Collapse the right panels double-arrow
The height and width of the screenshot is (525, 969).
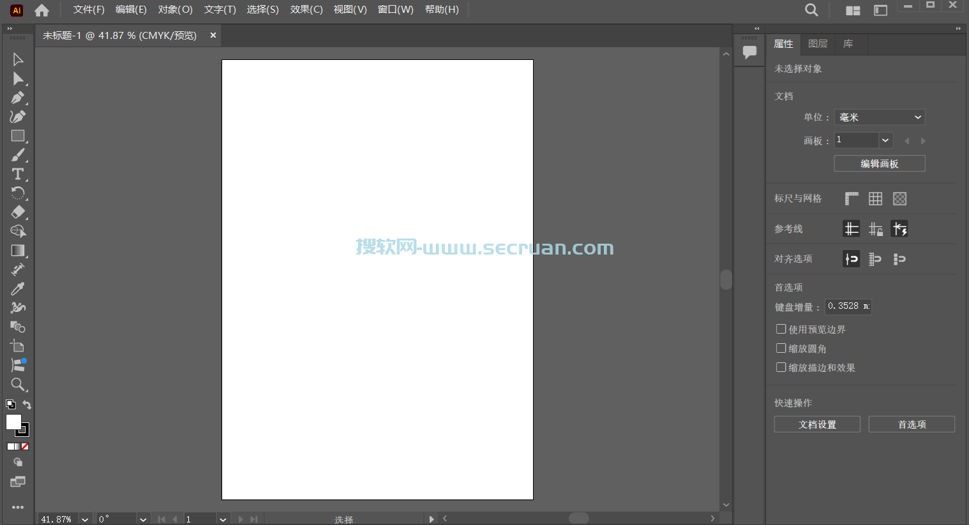958,29
